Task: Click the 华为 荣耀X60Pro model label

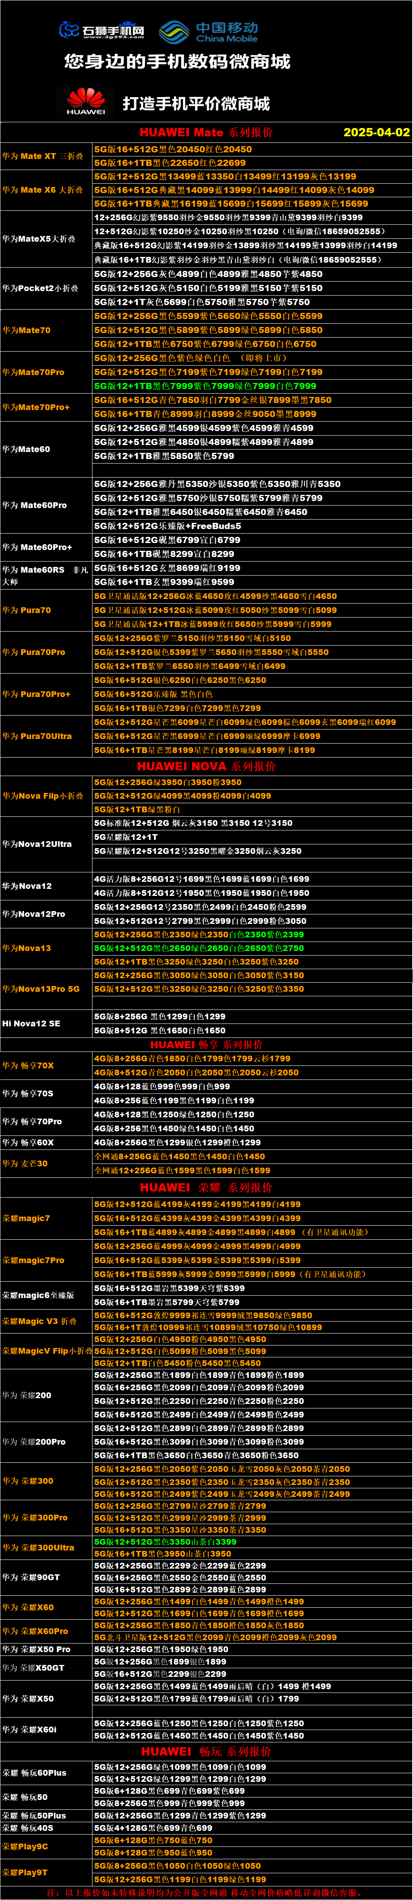Action: (35, 1632)
